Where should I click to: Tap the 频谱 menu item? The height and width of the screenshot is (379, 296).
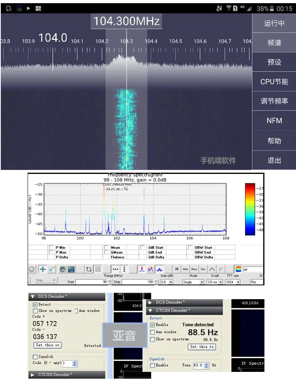(274, 43)
